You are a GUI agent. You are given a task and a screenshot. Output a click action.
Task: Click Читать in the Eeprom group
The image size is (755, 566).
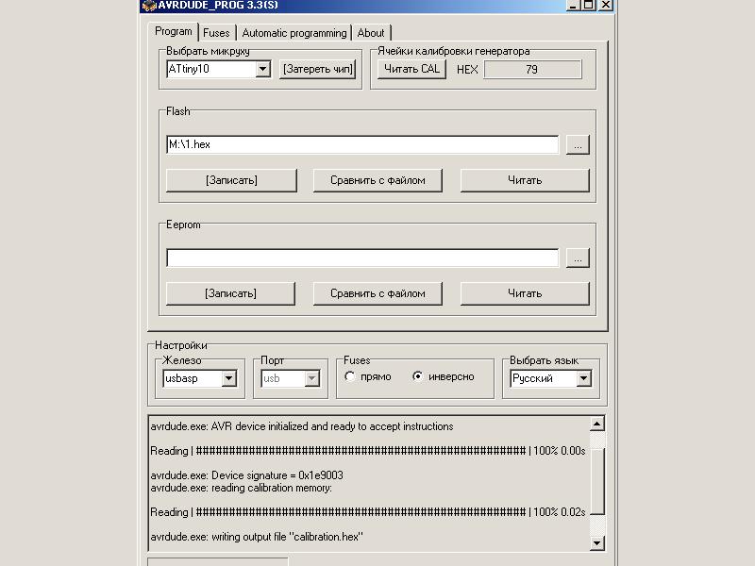tap(525, 293)
